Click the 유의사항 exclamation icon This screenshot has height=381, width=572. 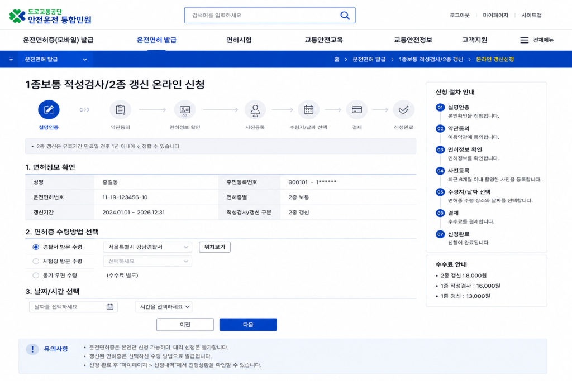pyautogui.click(x=32, y=349)
